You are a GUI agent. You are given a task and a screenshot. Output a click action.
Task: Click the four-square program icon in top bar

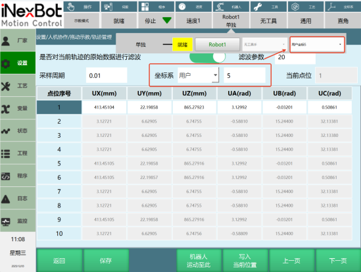[x=145, y=7]
